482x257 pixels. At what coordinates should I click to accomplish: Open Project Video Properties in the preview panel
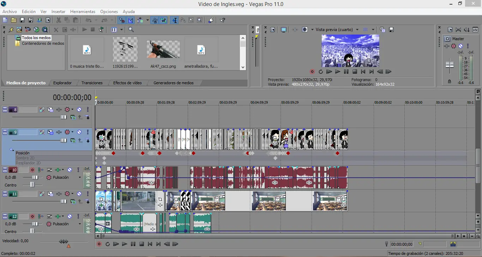273,30
